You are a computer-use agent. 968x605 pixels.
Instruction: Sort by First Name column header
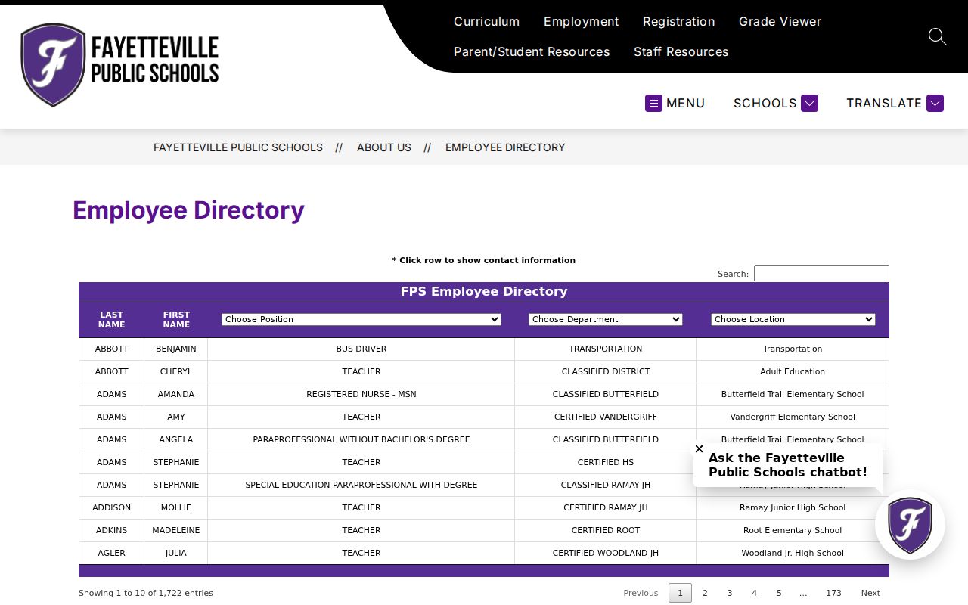pos(176,320)
